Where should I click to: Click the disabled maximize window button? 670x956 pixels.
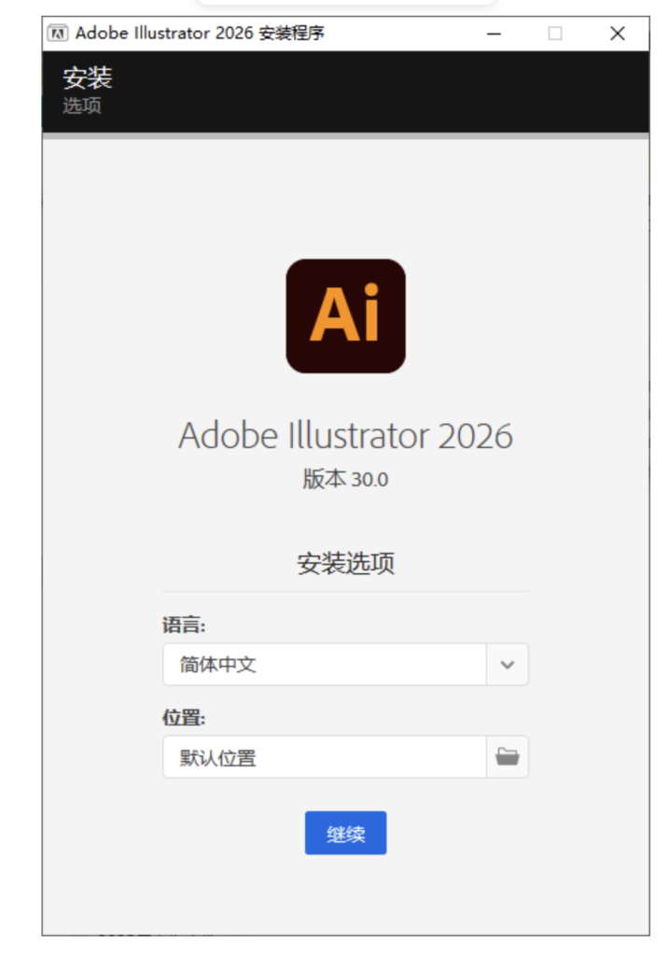click(555, 34)
